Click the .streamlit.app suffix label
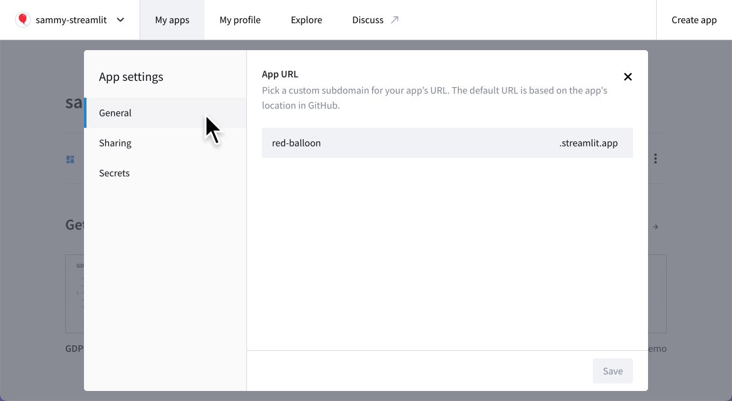The image size is (732, 401). [x=588, y=143]
